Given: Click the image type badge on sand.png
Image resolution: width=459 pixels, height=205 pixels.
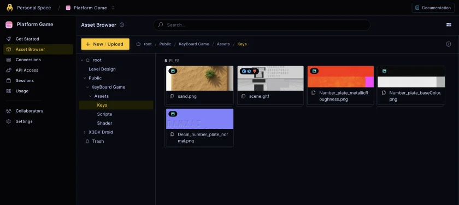Looking at the screenshot, I should coord(173,71).
